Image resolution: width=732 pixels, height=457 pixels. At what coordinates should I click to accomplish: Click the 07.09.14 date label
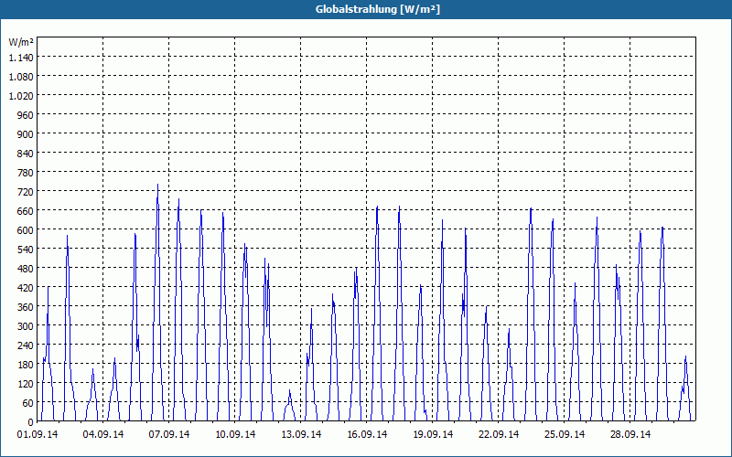[169, 434]
